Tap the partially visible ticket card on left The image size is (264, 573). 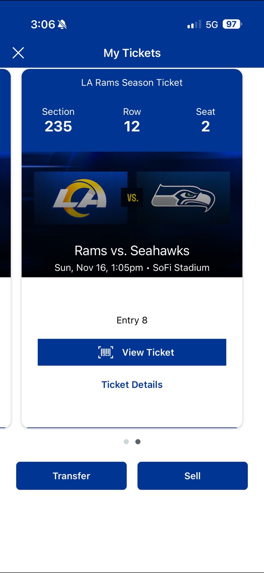(5, 239)
